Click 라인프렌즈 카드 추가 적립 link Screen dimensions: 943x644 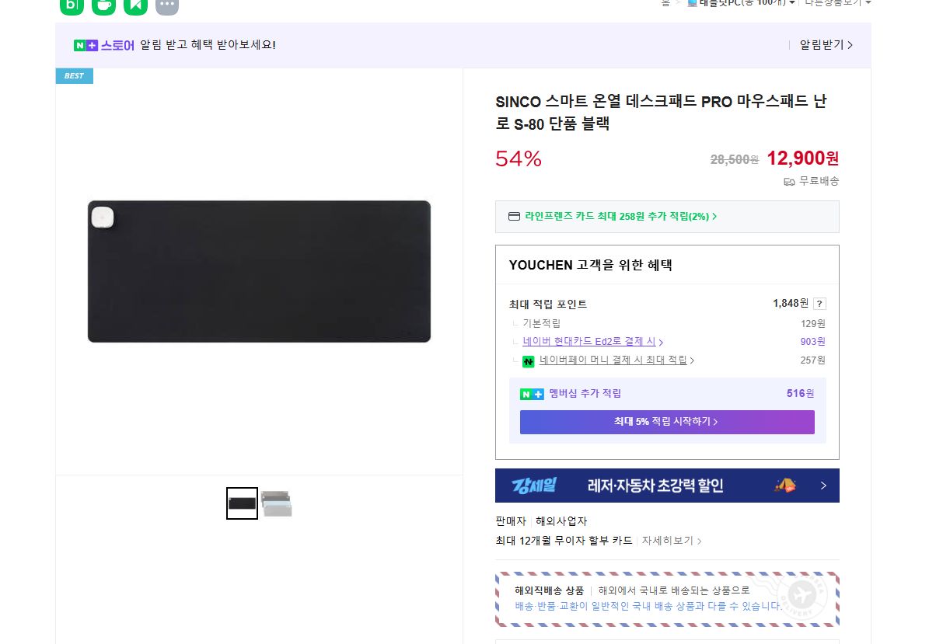[620, 217]
